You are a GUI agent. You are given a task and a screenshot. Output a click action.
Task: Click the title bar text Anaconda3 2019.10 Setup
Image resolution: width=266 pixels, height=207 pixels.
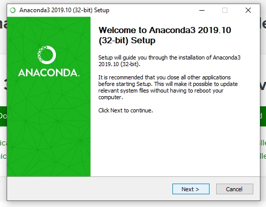64,10
